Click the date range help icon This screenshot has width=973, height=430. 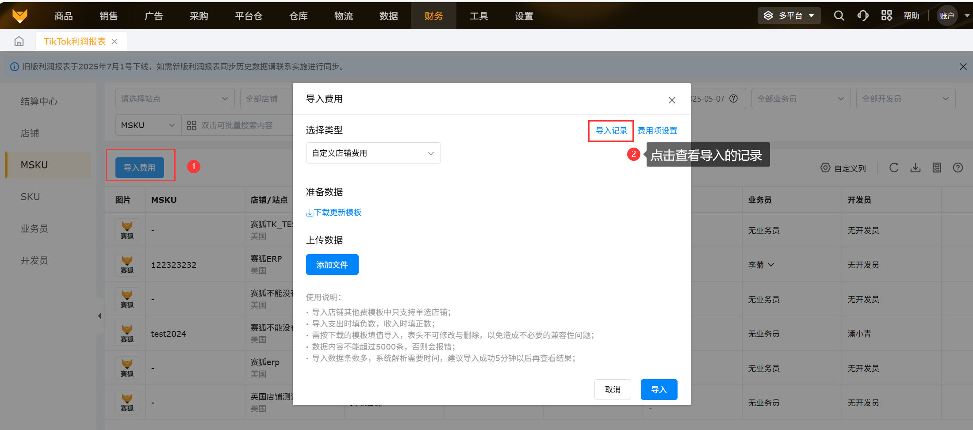[734, 99]
